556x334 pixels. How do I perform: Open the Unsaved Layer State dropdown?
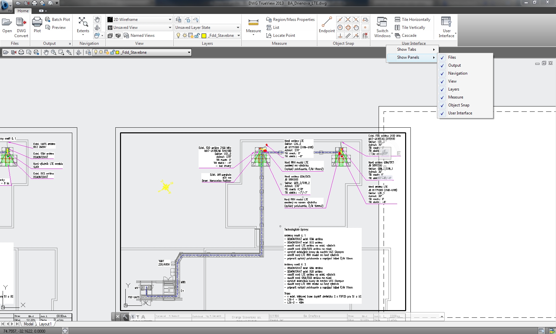[x=238, y=28]
